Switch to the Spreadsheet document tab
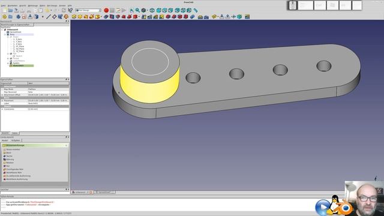This screenshot has height=216, width=384. point(105,192)
